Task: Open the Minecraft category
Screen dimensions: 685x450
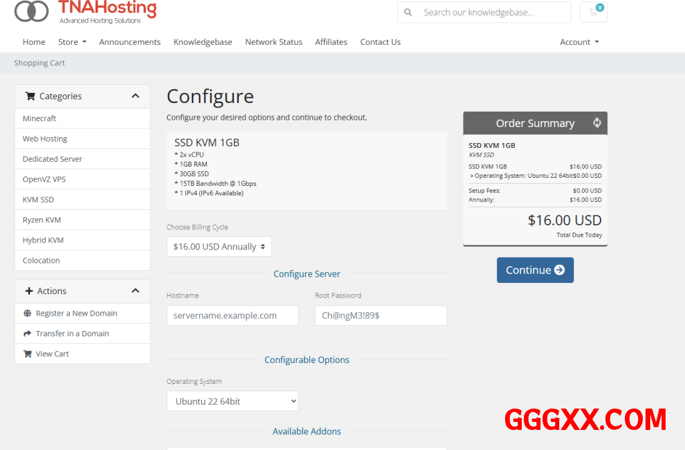Action: [39, 118]
